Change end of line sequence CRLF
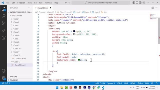160x90 pixels. pyautogui.click(x=126, y=83)
